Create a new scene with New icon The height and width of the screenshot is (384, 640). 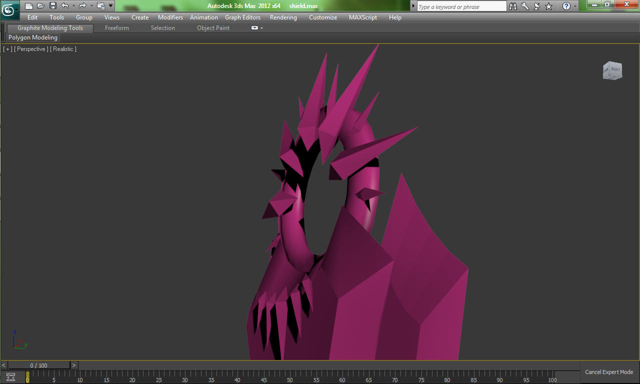tap(29, 6)
